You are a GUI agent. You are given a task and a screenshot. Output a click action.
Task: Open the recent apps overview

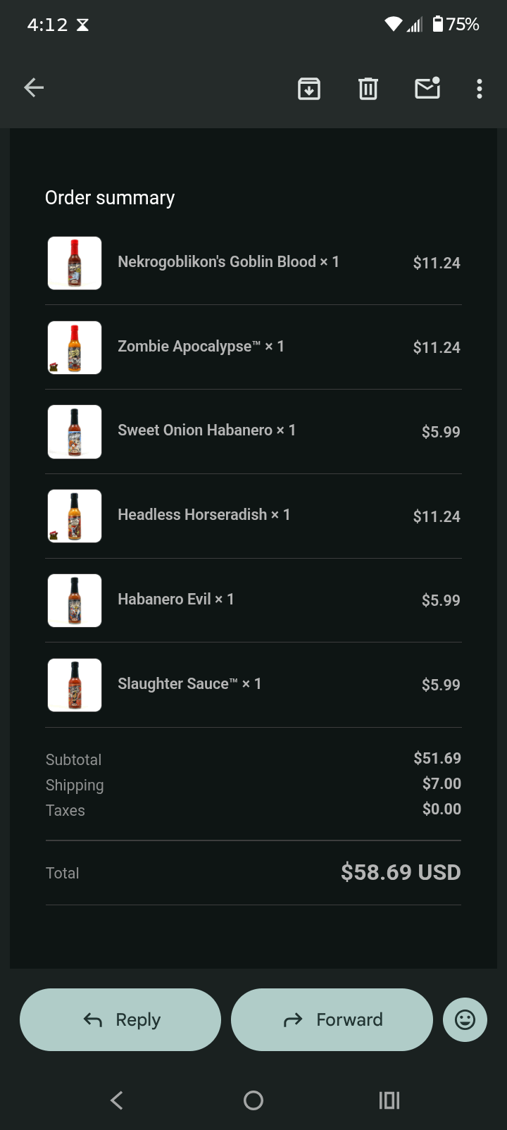pos(389,1100)
